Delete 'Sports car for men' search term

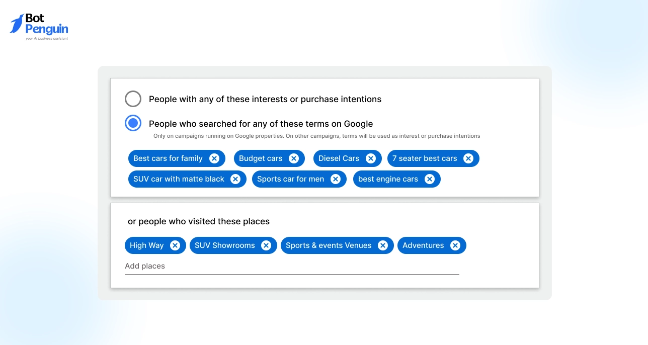pos(336,179)
